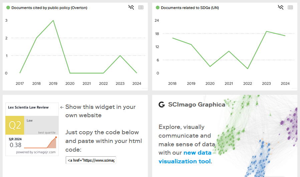
Task: Show SDGs chart data as table
Action: tap(290, 7)
